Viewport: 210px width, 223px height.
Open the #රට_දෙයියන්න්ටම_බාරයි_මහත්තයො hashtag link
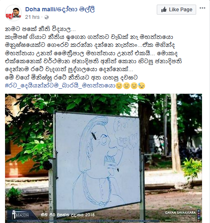click(x=60, y=86)
